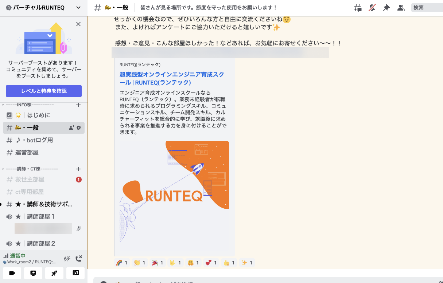Click the 通話中 voice connection status
Image resolution: width=443 pixels, height=283 pixels.
point(18,256)
